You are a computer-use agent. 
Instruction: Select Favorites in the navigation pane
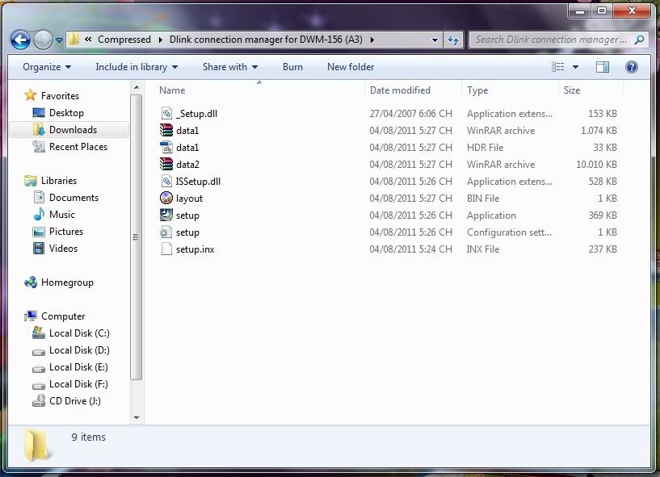click(x=61, y=96)
